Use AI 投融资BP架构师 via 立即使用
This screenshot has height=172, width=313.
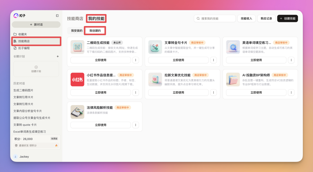click(x=256, y=93)
